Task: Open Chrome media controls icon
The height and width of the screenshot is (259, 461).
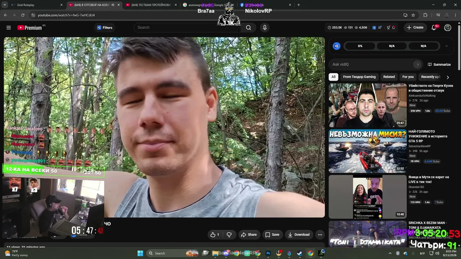Action: click(x=438, y=15)
